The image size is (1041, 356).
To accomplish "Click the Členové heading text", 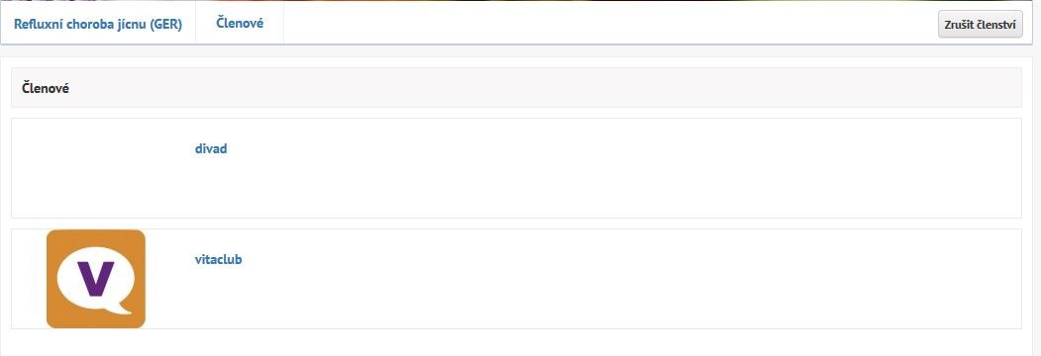I will pos(46,87).
